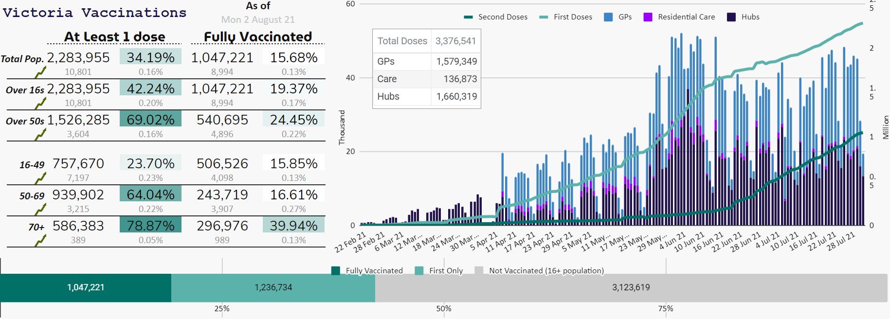Toggle the First Doses legend entry

pyautogui.click(x=566, y=17)
